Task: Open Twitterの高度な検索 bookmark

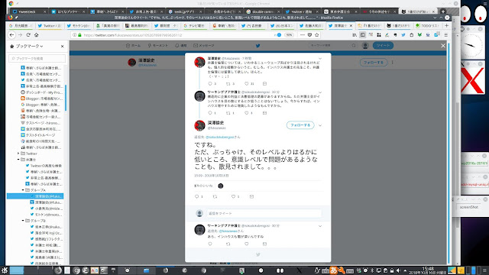Action: [44, 166]
